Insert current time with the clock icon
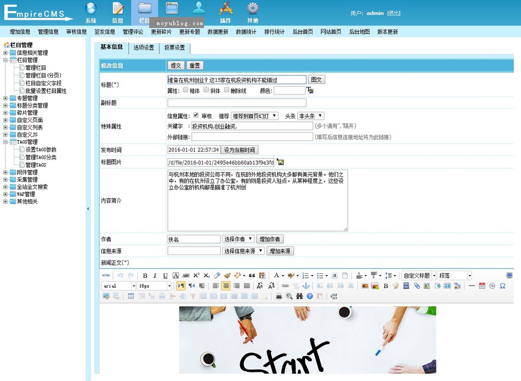The width and height of the screenshot is (521, 381). (x=492, y=286)
